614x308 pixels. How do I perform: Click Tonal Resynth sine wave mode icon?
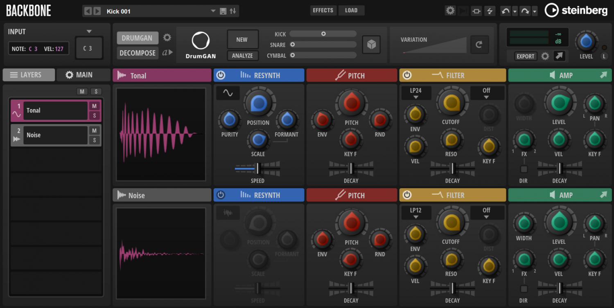tap(228, 93)
